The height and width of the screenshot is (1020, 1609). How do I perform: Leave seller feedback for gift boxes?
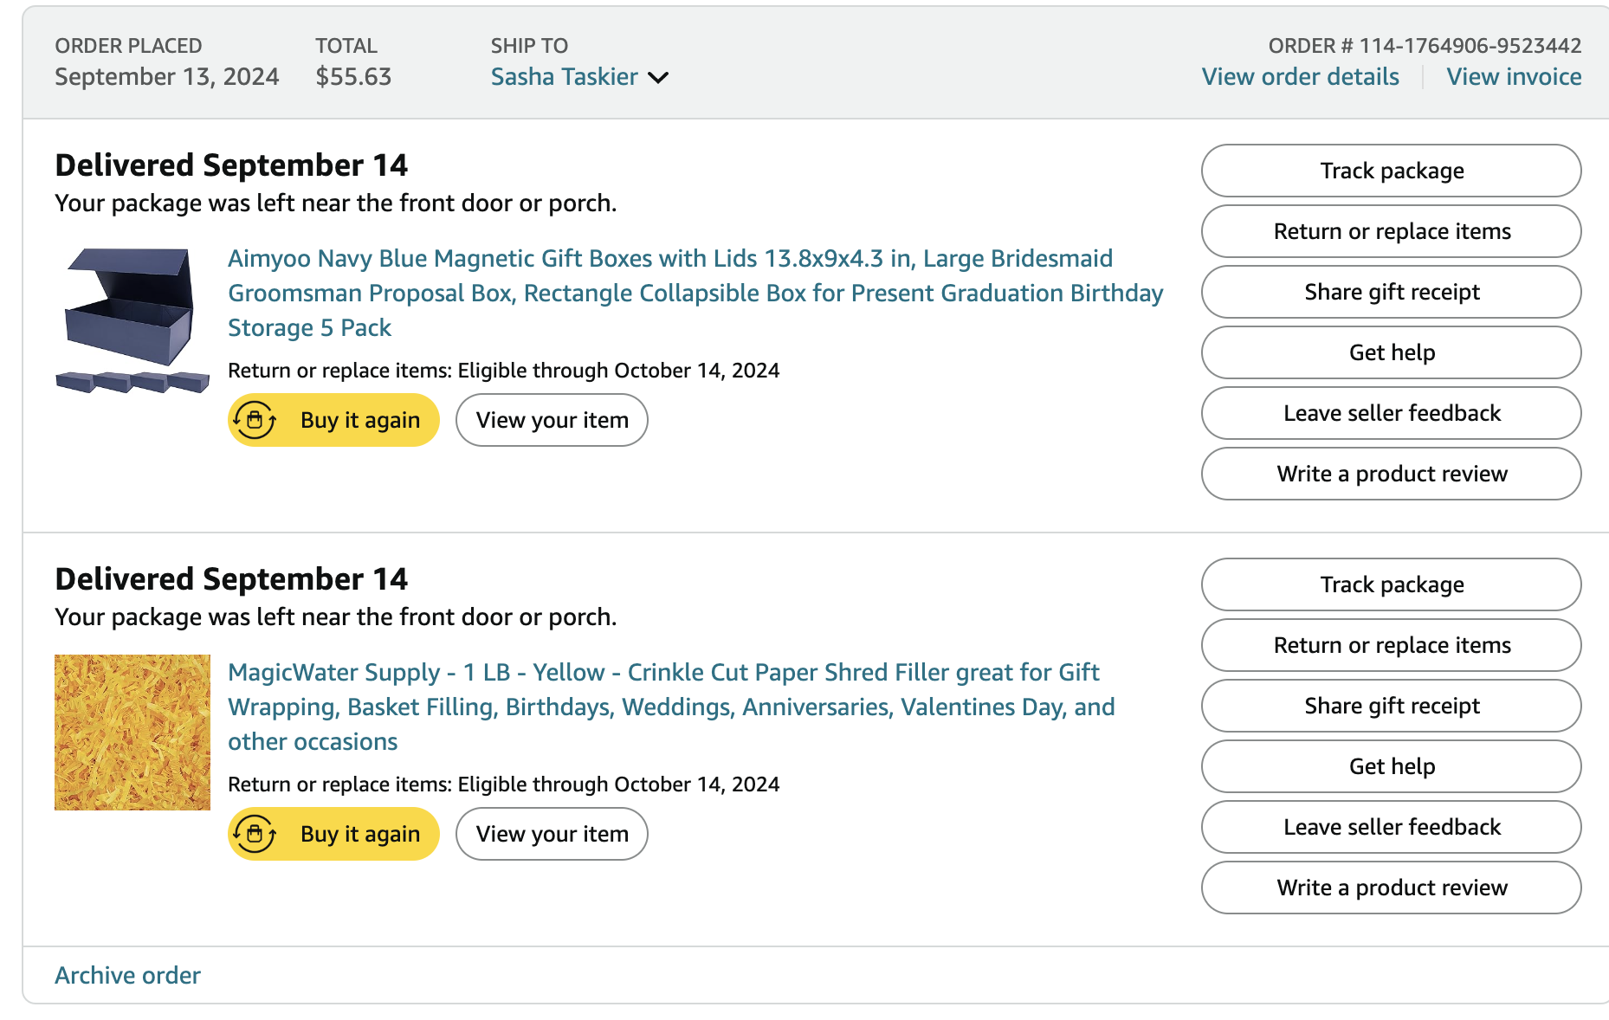1391,413
